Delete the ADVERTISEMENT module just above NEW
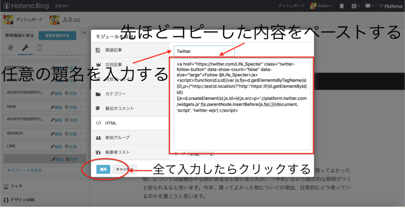Screen dimensions: 405x208 click(71, 93)
